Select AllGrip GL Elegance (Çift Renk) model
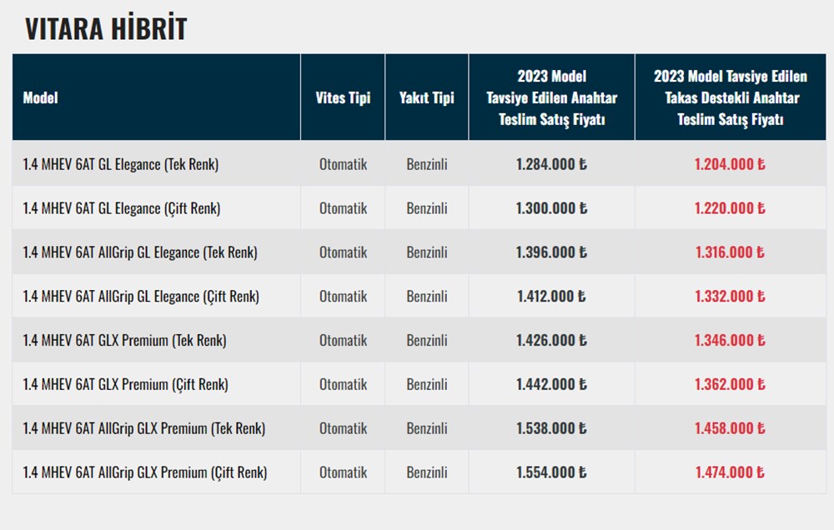Image resolution: width=834 pixels, height=530 pixels. [141, 297]
